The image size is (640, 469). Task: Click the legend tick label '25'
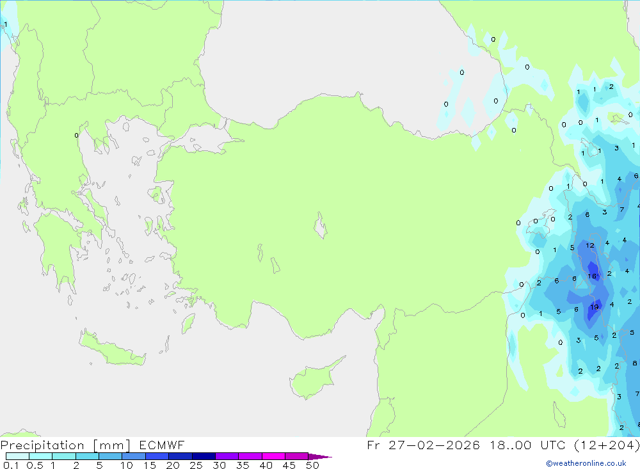tap(196, 465)
